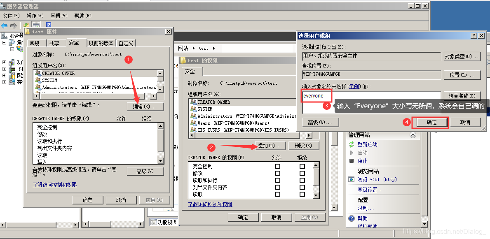Click the 对象类型(O)... button
Image resolution: width=490 pixels, height=239 pixels.
coord(462,57)
